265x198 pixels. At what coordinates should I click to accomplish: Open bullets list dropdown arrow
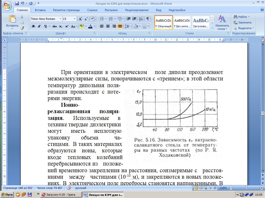point(106,19)
